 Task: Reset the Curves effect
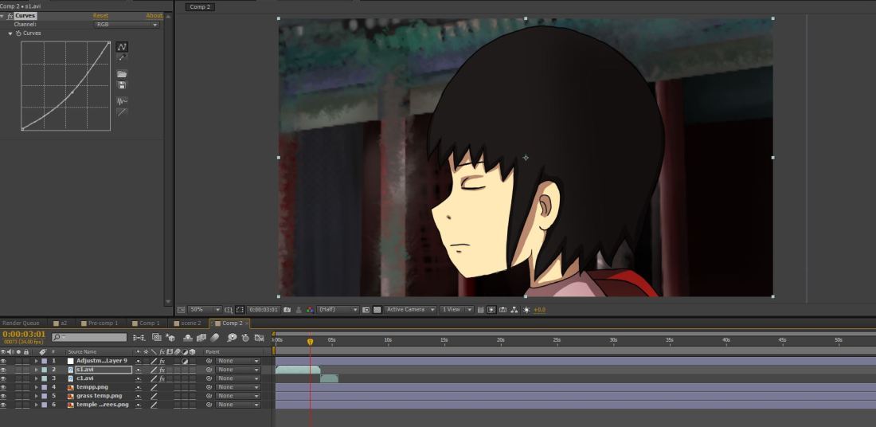click(x=100, y=16)
